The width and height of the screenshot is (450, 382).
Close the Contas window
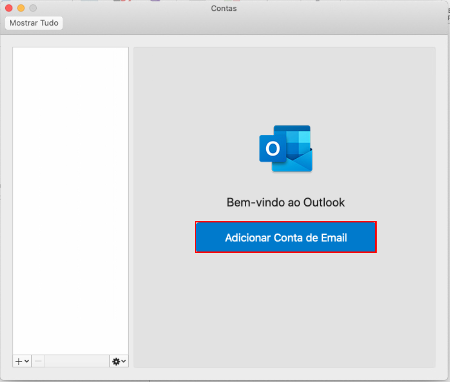[x=9, y=8]
